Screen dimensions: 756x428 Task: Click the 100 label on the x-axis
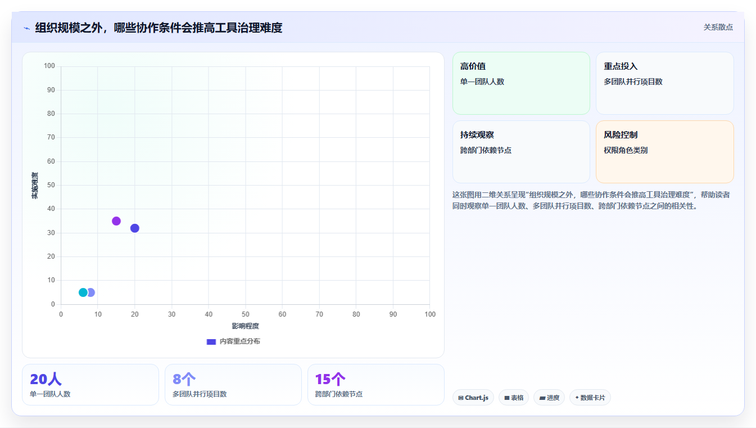point(430,314)
